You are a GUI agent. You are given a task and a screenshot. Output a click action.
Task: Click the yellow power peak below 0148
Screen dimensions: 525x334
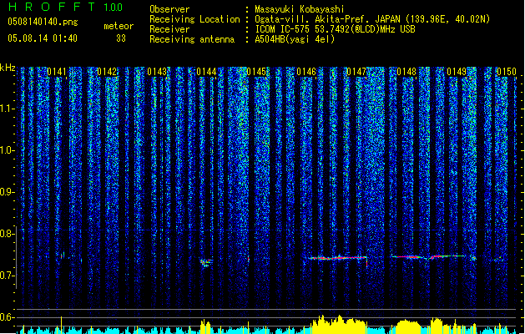(x=407, y=326)
